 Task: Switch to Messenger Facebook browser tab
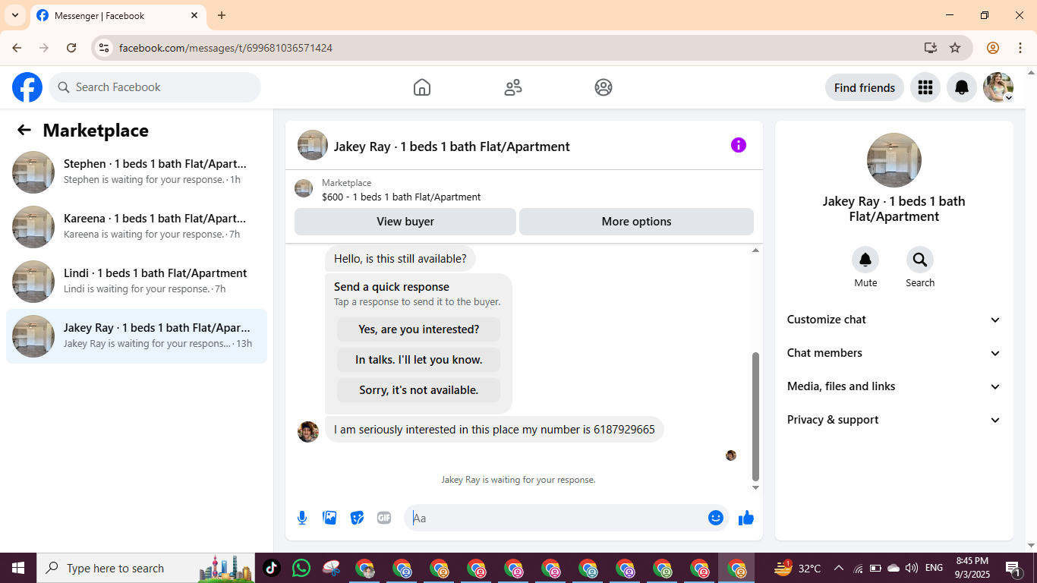tap(118, 15)
